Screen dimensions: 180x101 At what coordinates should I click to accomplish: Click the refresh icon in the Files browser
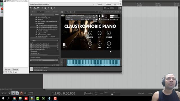[31, 15]
